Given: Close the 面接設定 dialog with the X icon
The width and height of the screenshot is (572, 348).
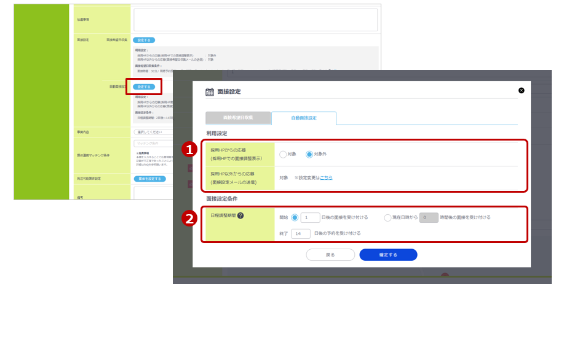Looking at the screenshot, I should pyautogui.click(x=522, y=90).
